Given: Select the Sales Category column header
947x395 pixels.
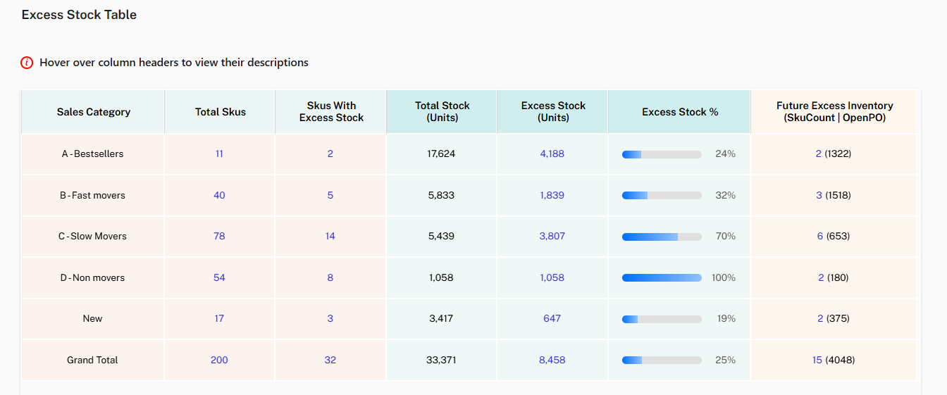Looking at the screenshot, I should click(94, 111).
